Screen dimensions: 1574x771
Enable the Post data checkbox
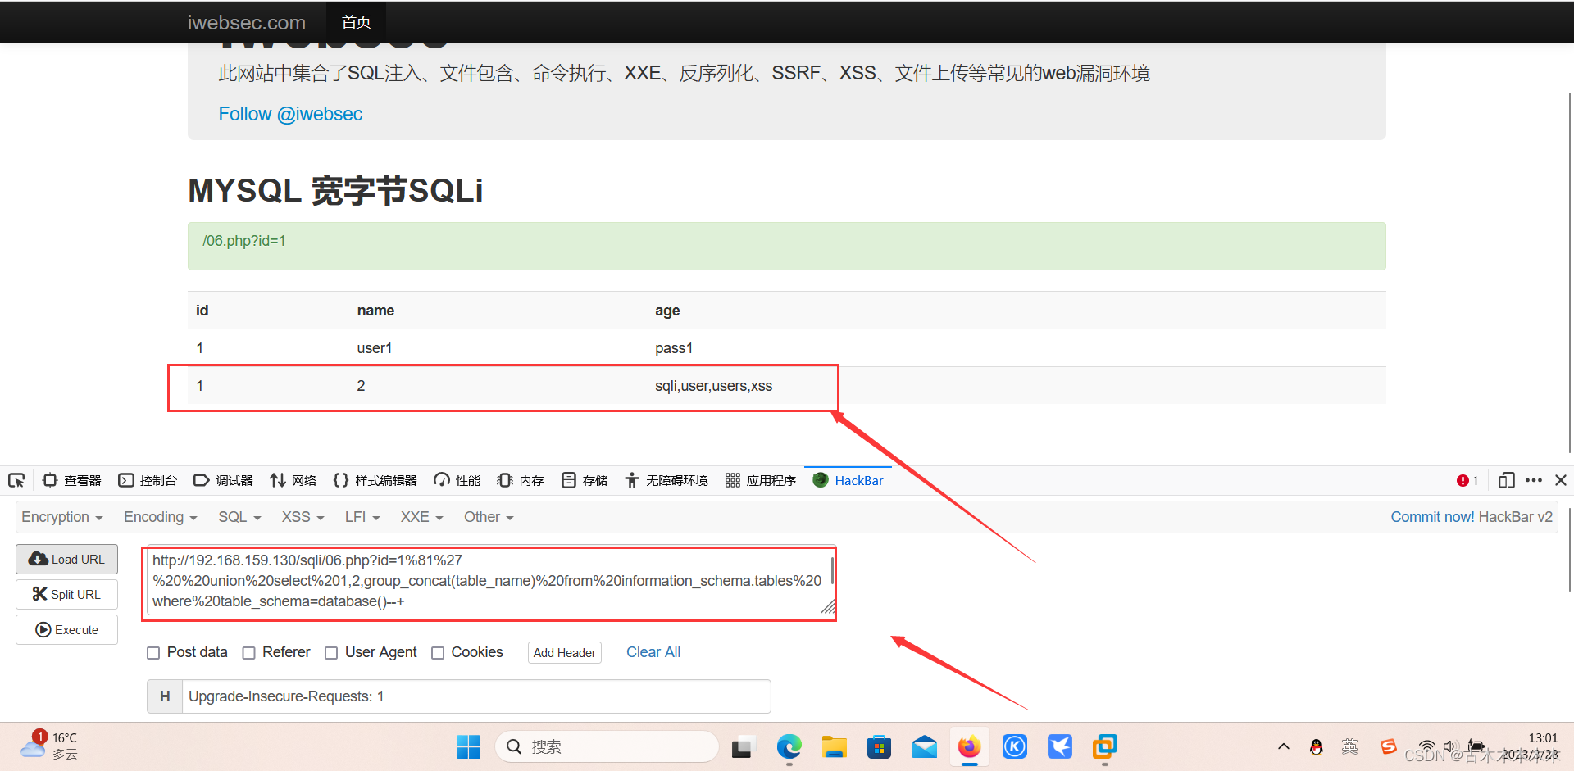point(153,652)
